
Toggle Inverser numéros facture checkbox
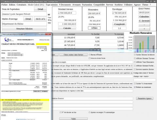tap(135, 69)
